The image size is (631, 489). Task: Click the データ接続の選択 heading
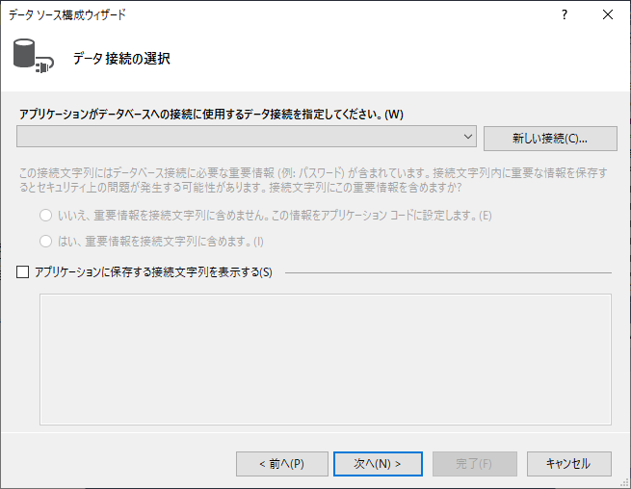click(x=121, y=59)
